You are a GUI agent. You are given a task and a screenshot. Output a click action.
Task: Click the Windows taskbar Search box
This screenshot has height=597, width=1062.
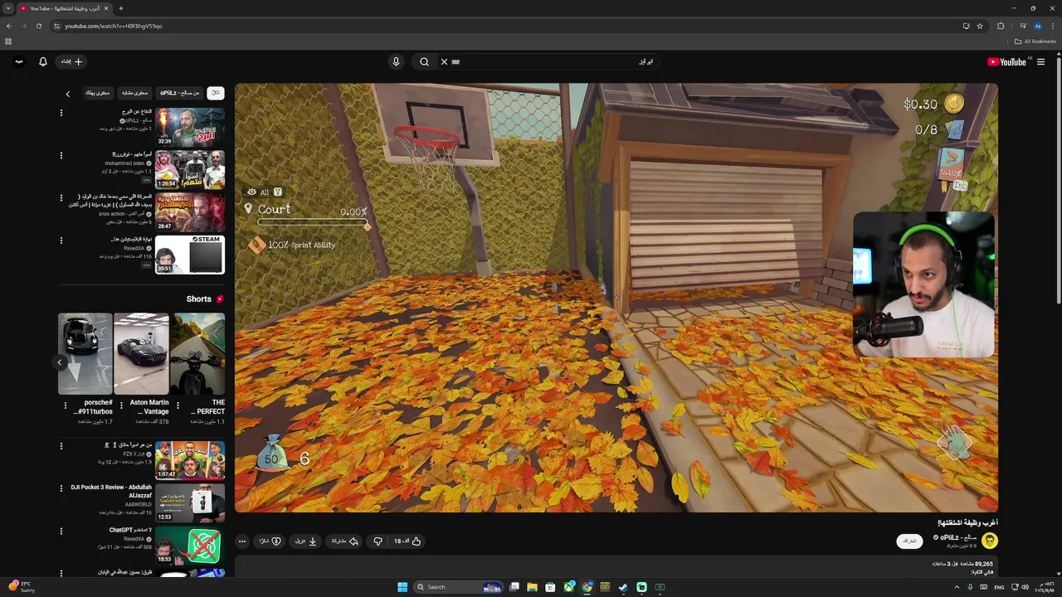point(458,587)
